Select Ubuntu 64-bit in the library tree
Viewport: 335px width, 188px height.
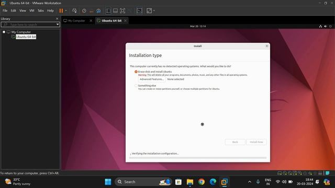(x=26, y=37)
